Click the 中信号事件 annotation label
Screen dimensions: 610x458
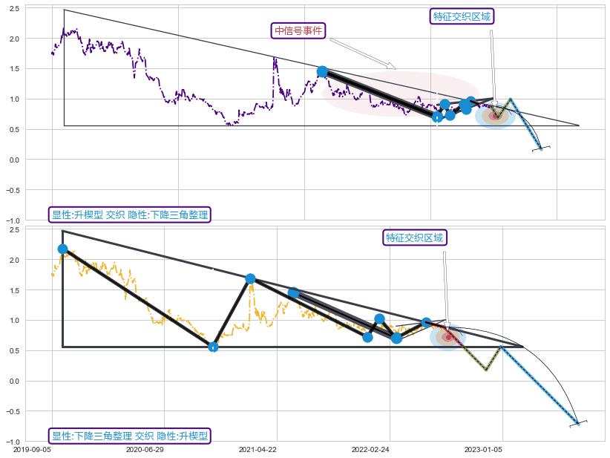coord(298,30)
